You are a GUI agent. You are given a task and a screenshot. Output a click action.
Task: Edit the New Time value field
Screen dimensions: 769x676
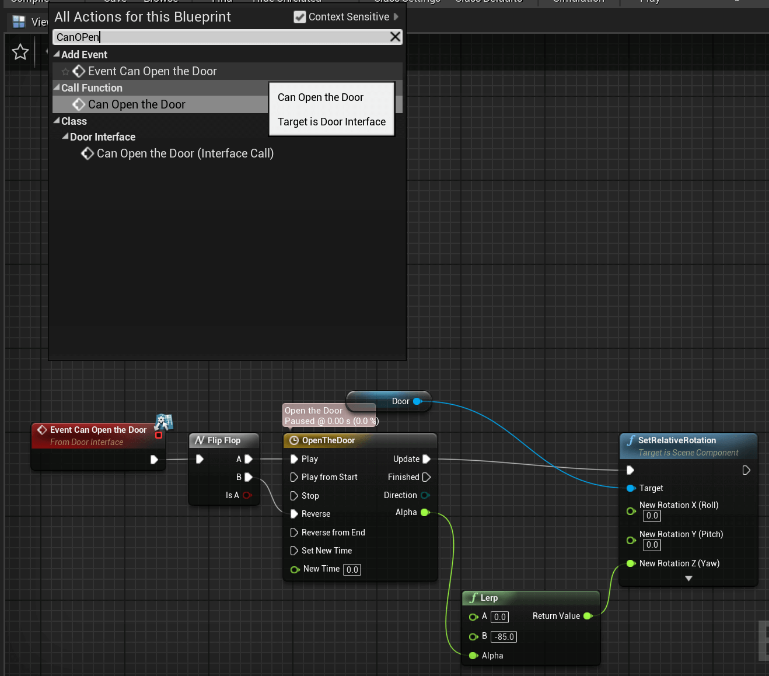coord(352,570)
